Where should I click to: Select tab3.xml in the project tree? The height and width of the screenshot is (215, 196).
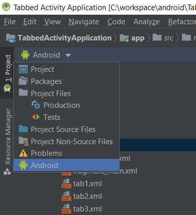[x=87, y=209]
